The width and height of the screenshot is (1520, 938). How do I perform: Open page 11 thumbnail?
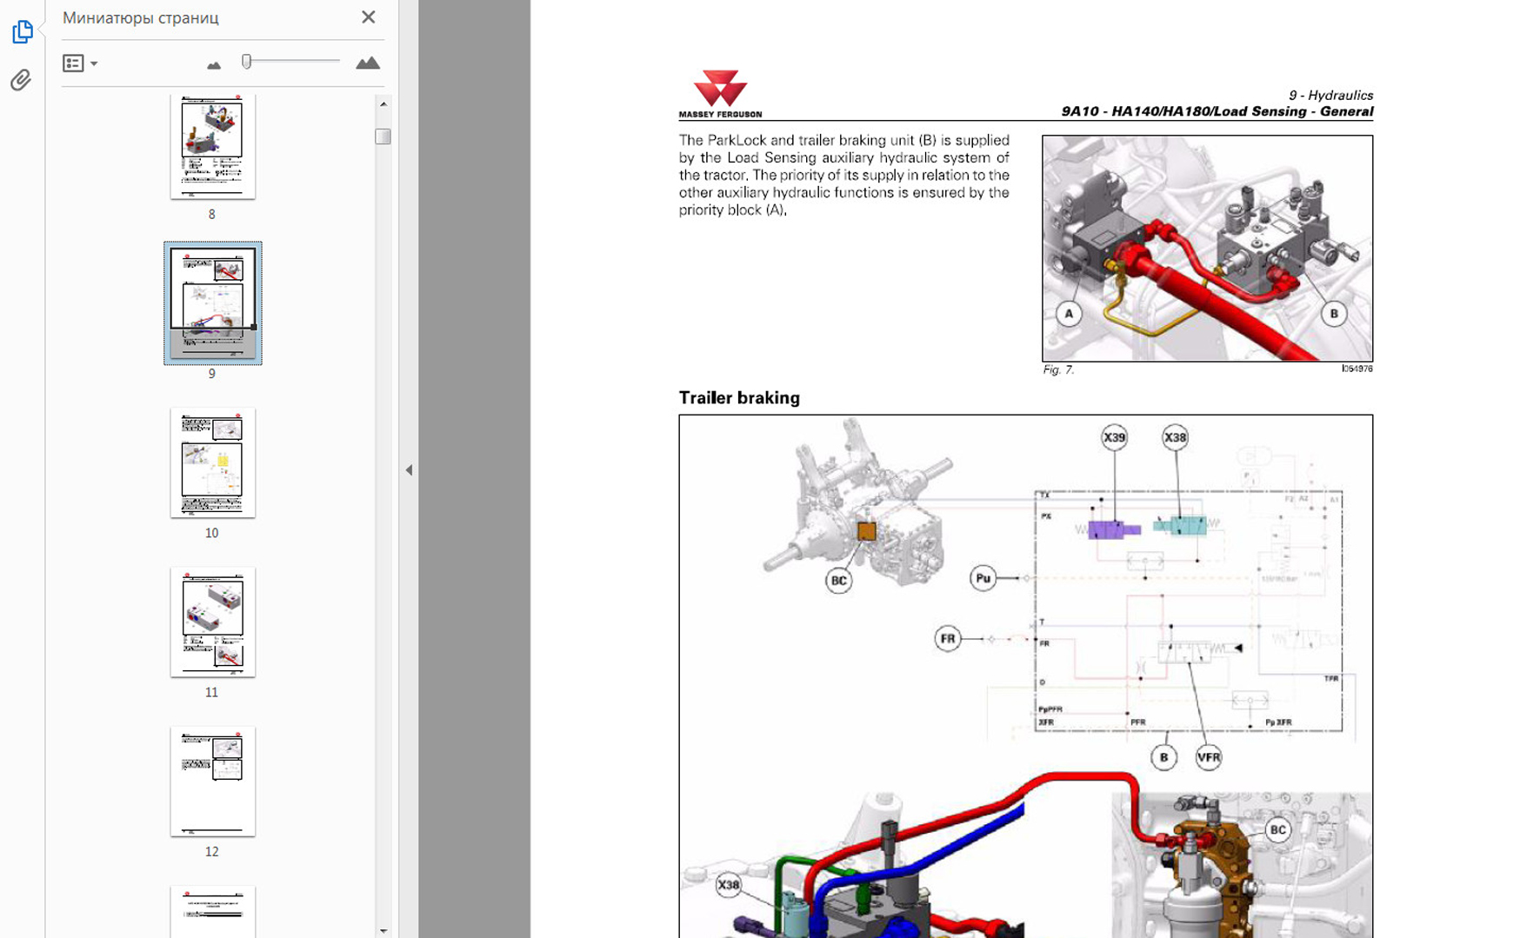click(212, 622)
